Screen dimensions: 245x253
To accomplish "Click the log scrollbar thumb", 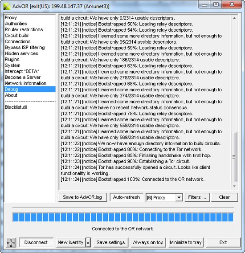I will point(234,157).
